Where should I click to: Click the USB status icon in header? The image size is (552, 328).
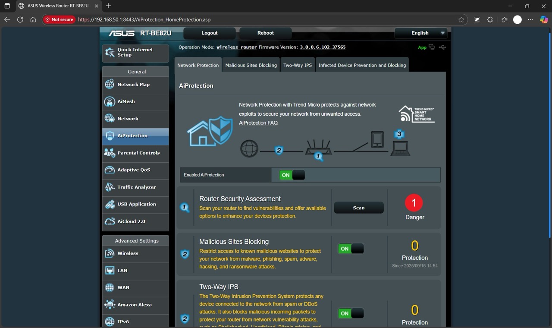442,47
